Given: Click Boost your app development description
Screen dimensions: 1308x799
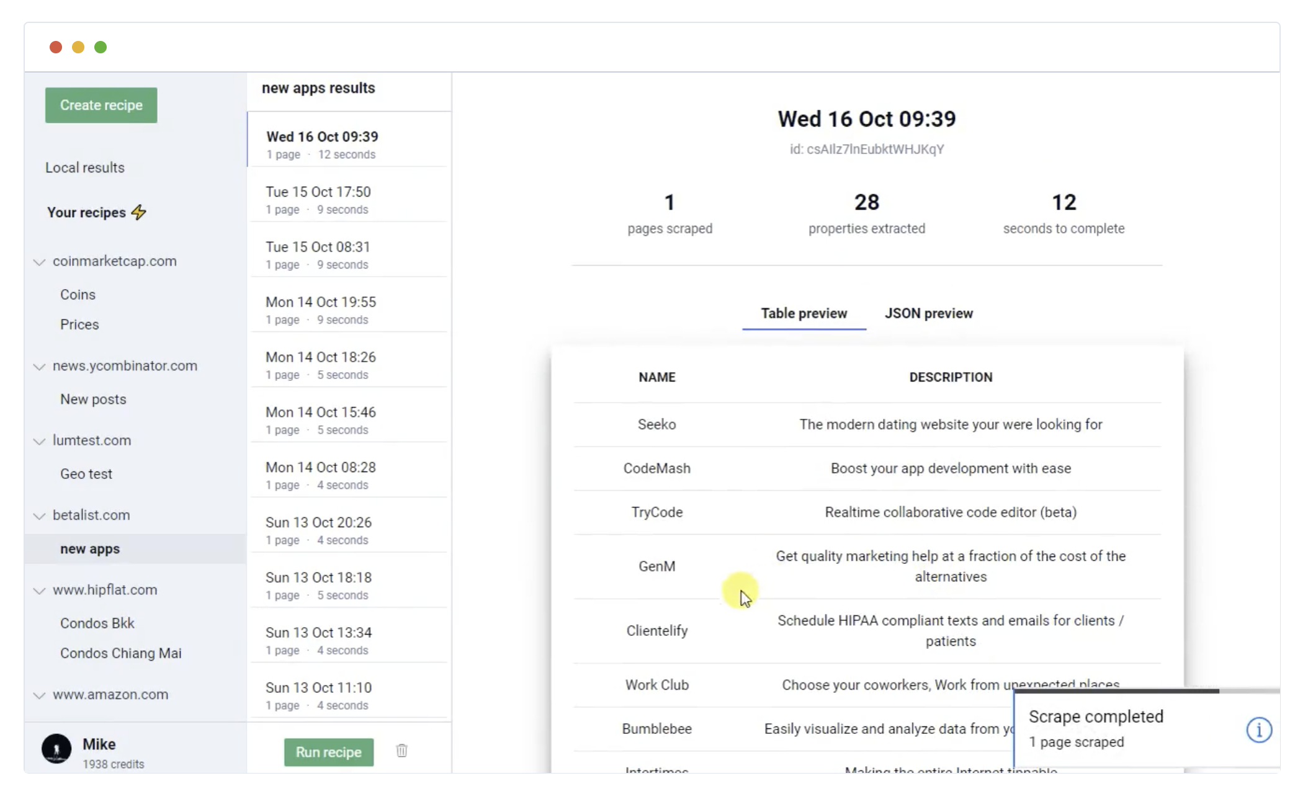Looking at the screenshot, I should point(951,468).
